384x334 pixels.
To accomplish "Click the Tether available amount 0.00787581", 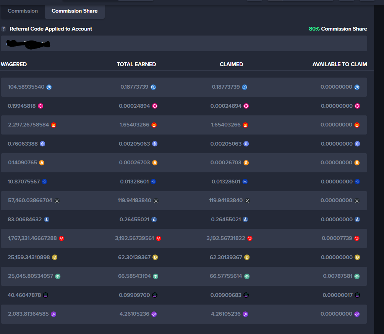I will click(337, 276).
